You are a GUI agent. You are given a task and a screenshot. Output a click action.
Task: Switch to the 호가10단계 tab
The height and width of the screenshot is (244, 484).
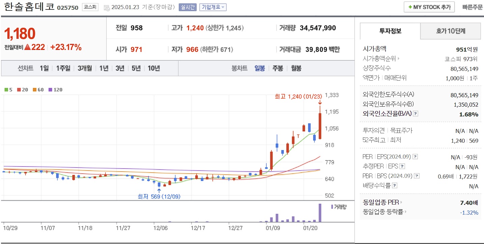pyautogui.click(x=451, y=31)
